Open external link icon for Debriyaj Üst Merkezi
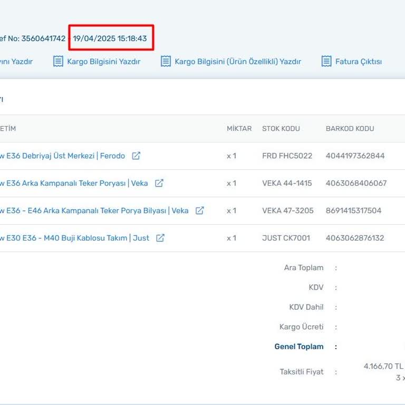Screen dimensions: 405x405 pyautogui.click(x=136, y=156)
